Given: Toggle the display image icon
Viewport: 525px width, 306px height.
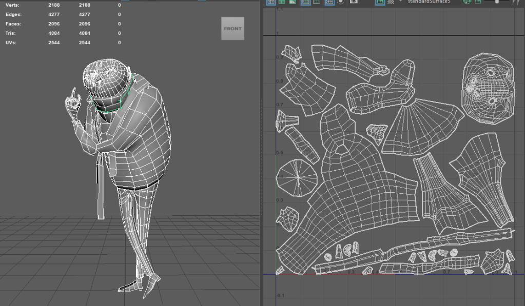Looking at the screenshot, I should (x=380, y=2).
